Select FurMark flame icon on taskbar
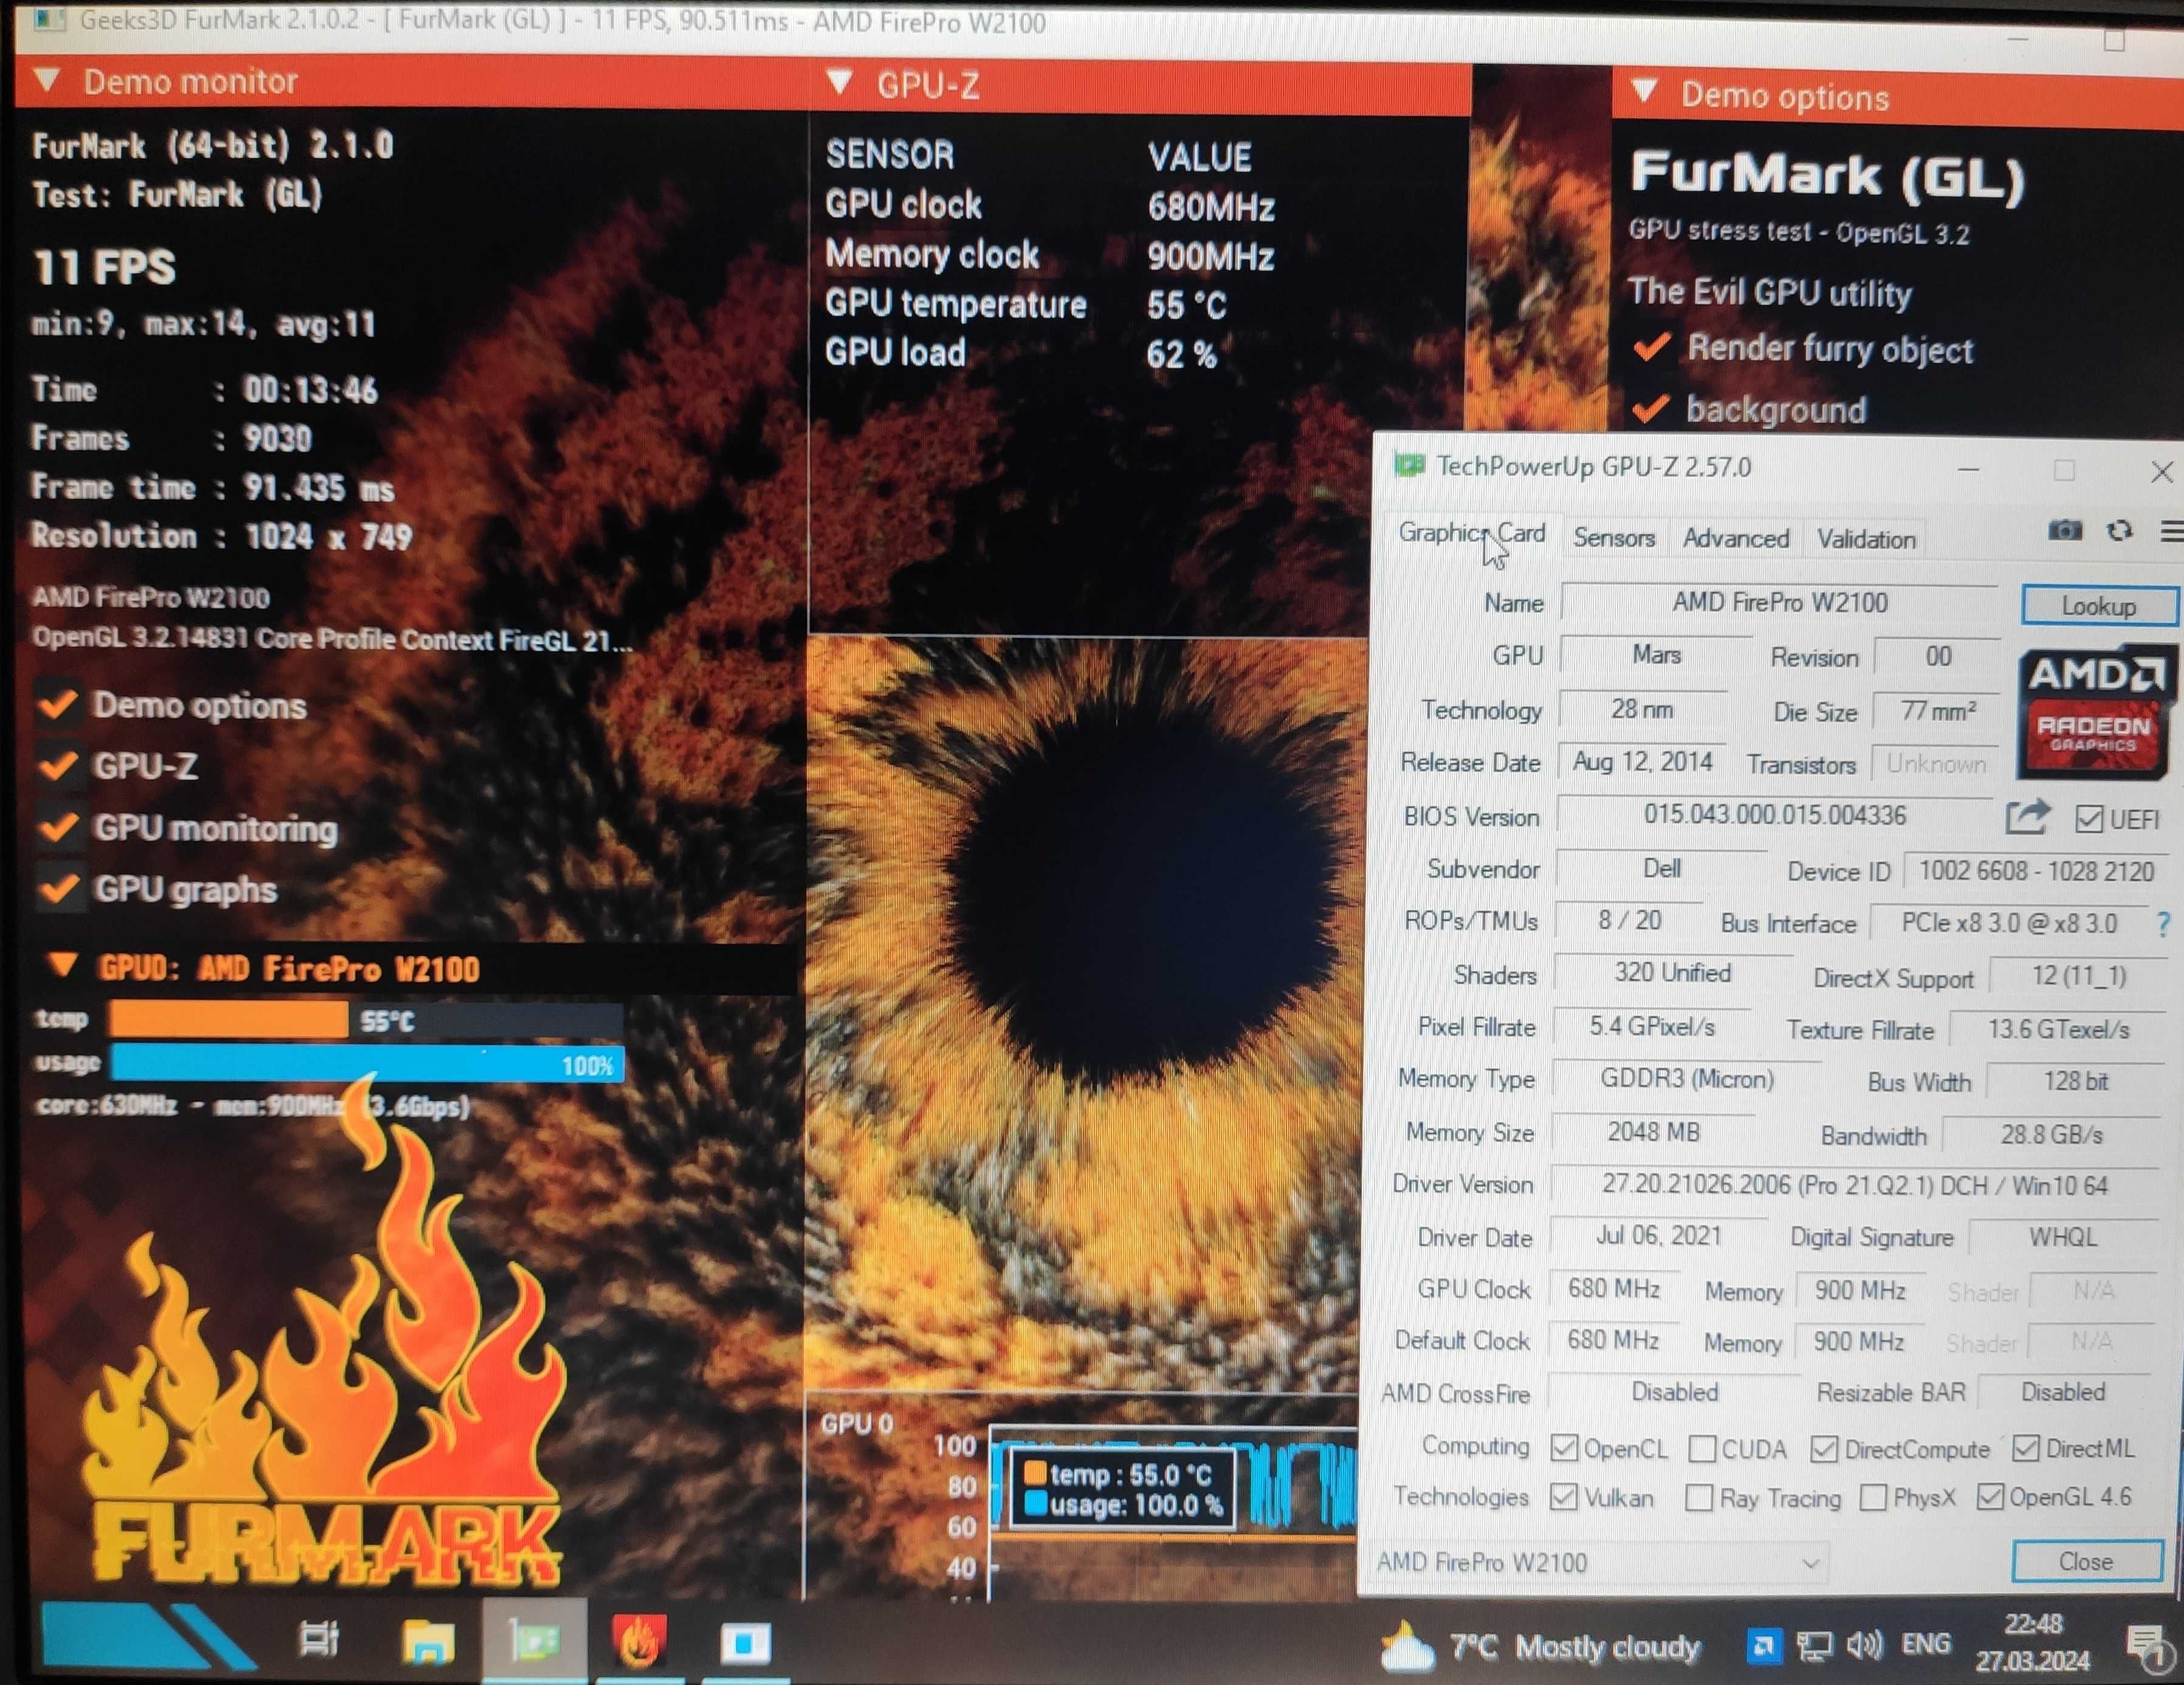The width and height of the screenshot is (2184, 1685). [x=639, y=1641]
